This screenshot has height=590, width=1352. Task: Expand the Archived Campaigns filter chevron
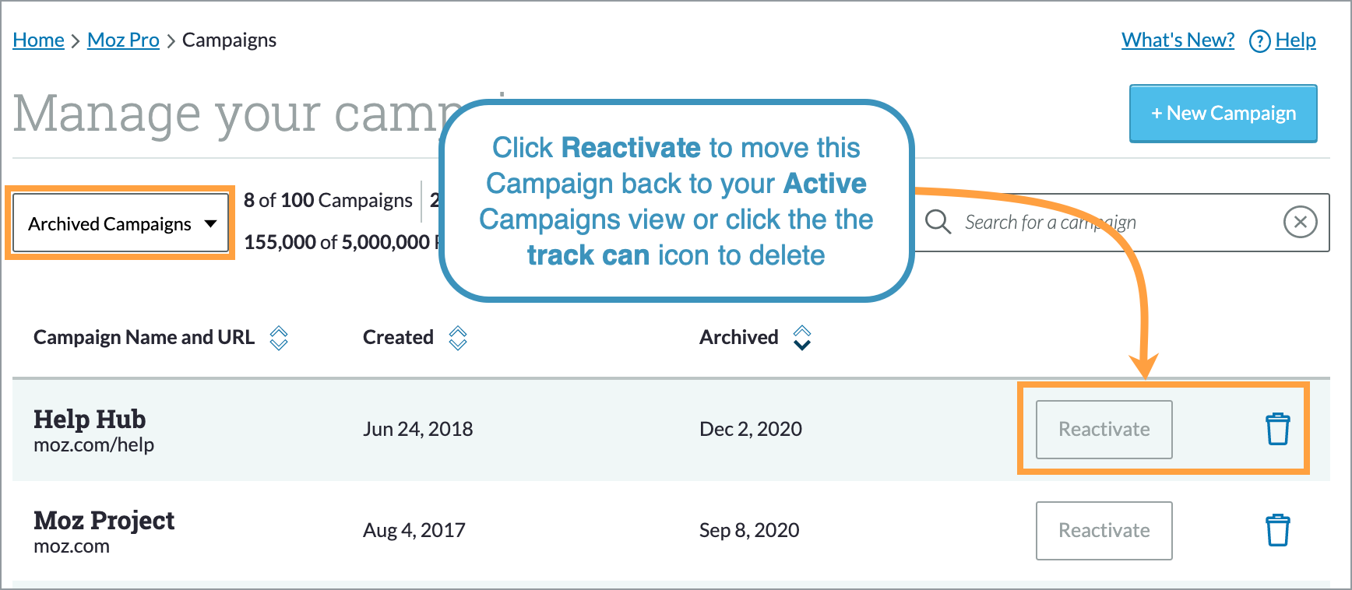(210, 223)
